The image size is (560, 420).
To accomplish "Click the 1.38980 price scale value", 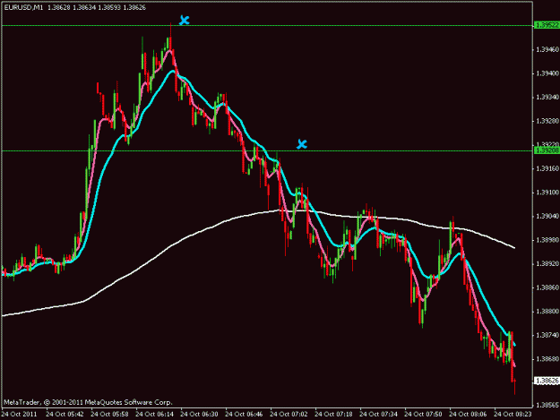I will [547, 240].
